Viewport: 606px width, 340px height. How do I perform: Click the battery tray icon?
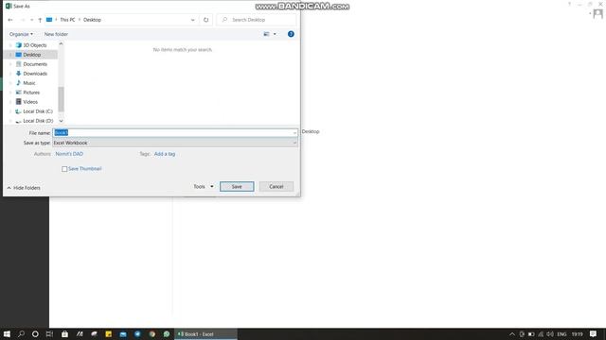[531, 333]
